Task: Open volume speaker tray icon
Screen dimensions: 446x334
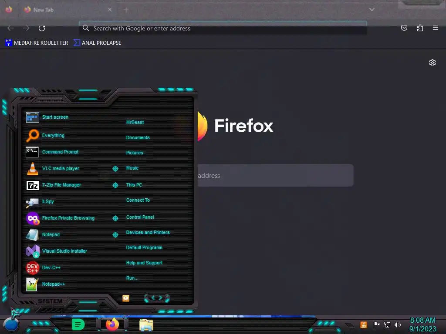Action: [398, 324]
